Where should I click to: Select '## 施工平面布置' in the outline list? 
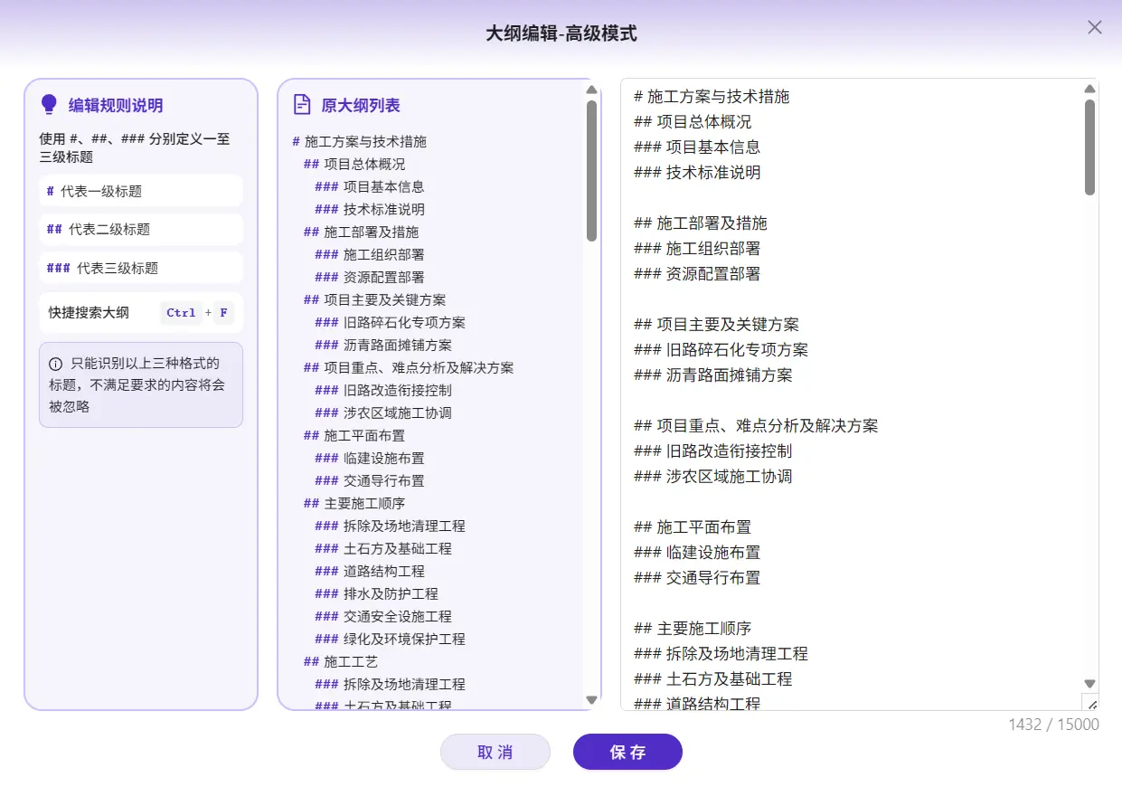pos(354,435)
